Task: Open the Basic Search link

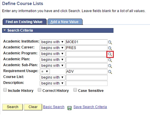Action: point(54,107)
